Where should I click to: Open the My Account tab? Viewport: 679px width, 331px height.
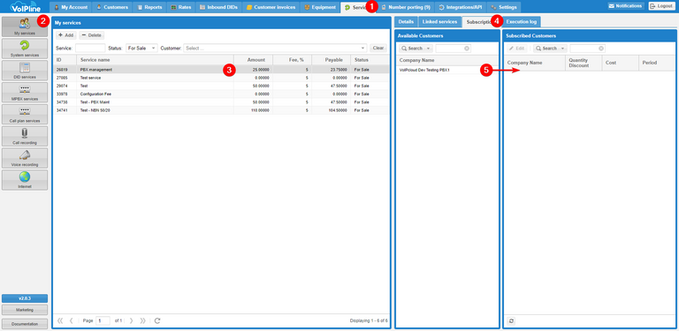(71, 7)
